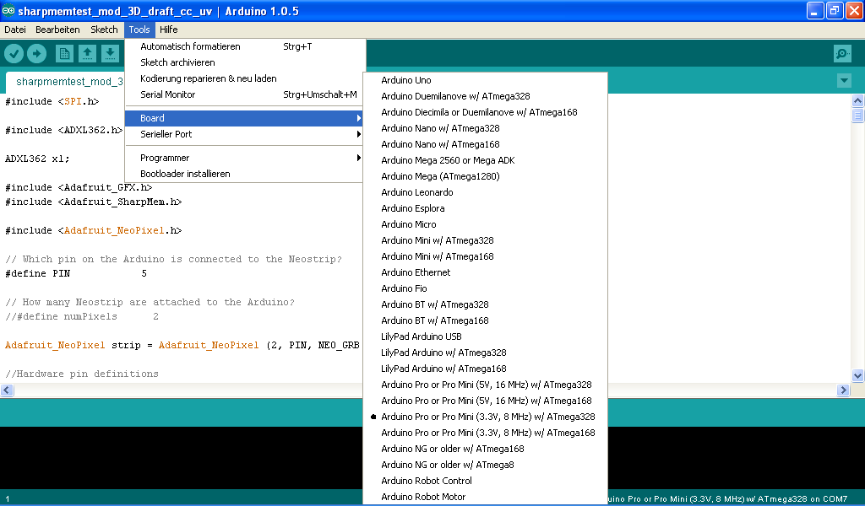The width and height of the screenshot is (865, 506).
Task: Click the Arduino logo in title bar
Action: [8, 11]
